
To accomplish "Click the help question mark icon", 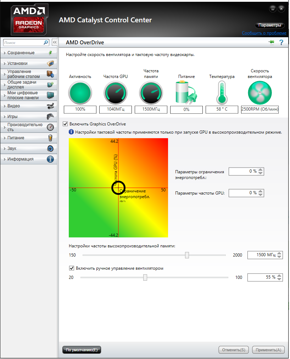I will (x=281, y=43).
